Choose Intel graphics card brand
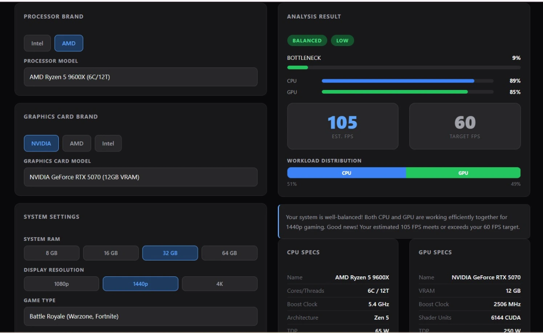Image resolution: width=543 pixels, height=333 pixels. click(108, 143)
